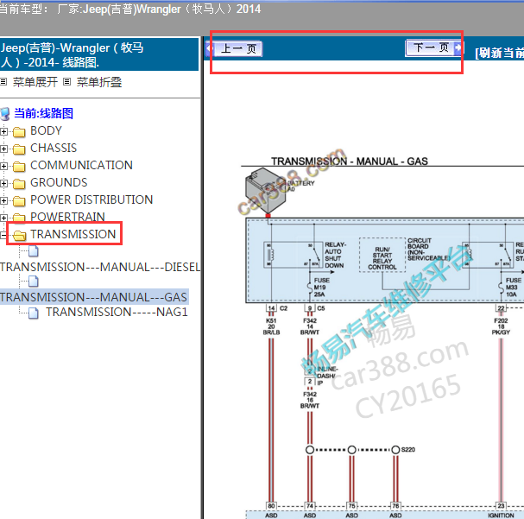The height and width of the screenshot is (519, 524).
Task: Click the battery image in the diagram
Action: click(x=265, y=191)
